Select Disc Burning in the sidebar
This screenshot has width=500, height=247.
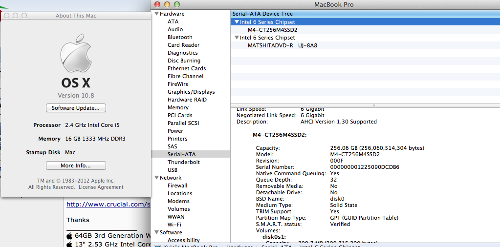click(x=184, y=61)
